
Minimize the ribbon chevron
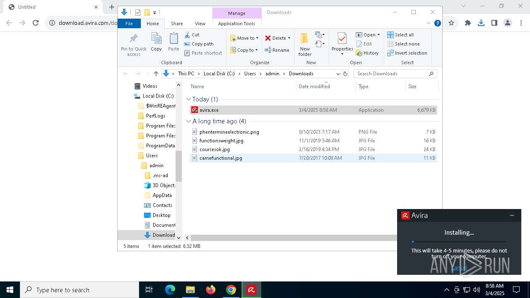pyautogui.click(x=429, y=23)
